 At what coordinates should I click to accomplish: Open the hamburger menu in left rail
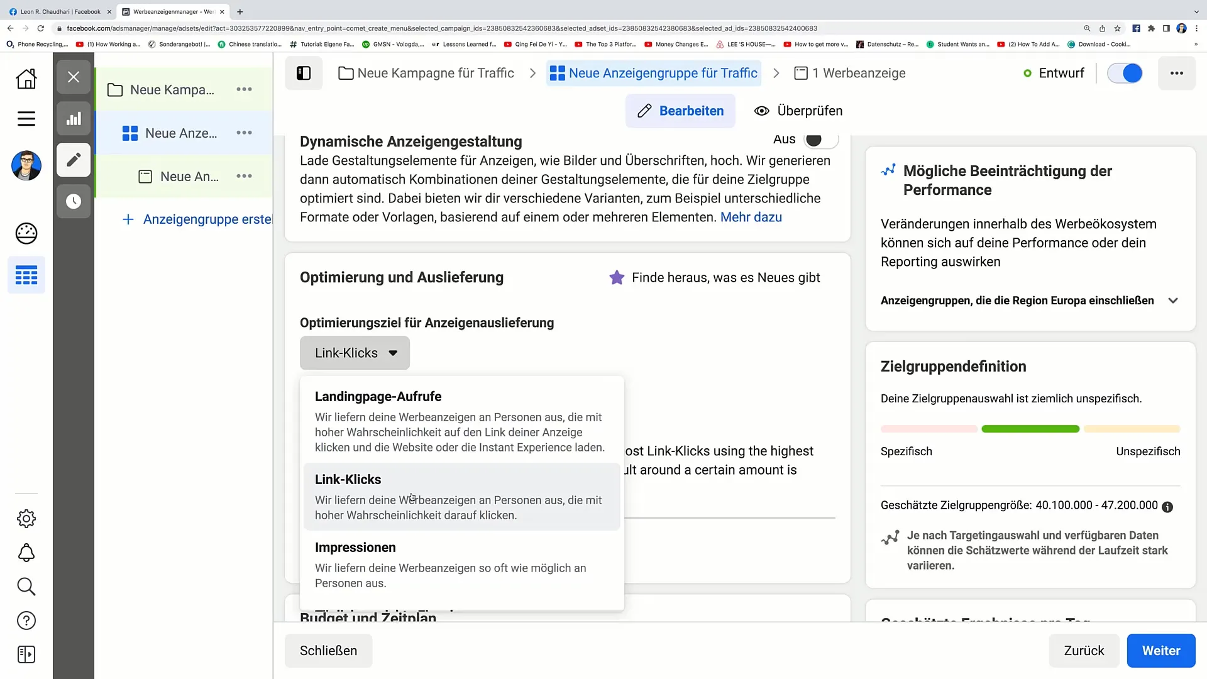click(26, 119)
